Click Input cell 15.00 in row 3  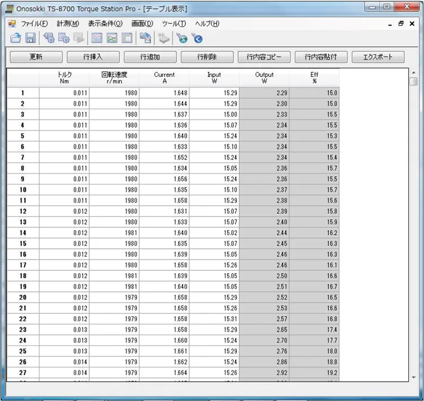[x=214, y=114]
